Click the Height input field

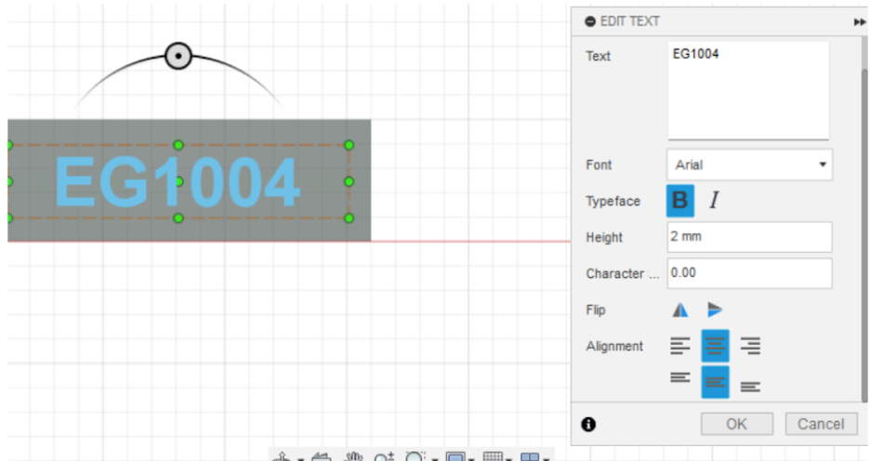749,237
